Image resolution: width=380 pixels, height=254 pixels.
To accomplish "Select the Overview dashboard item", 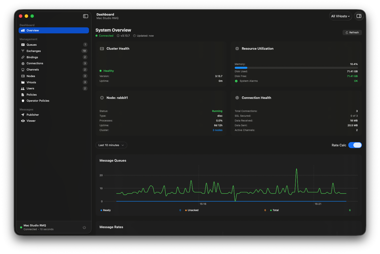I will (x=54, y=30).
